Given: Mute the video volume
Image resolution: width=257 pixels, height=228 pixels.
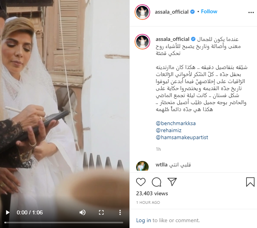Looking at the screenshot, I should [83, 212].
